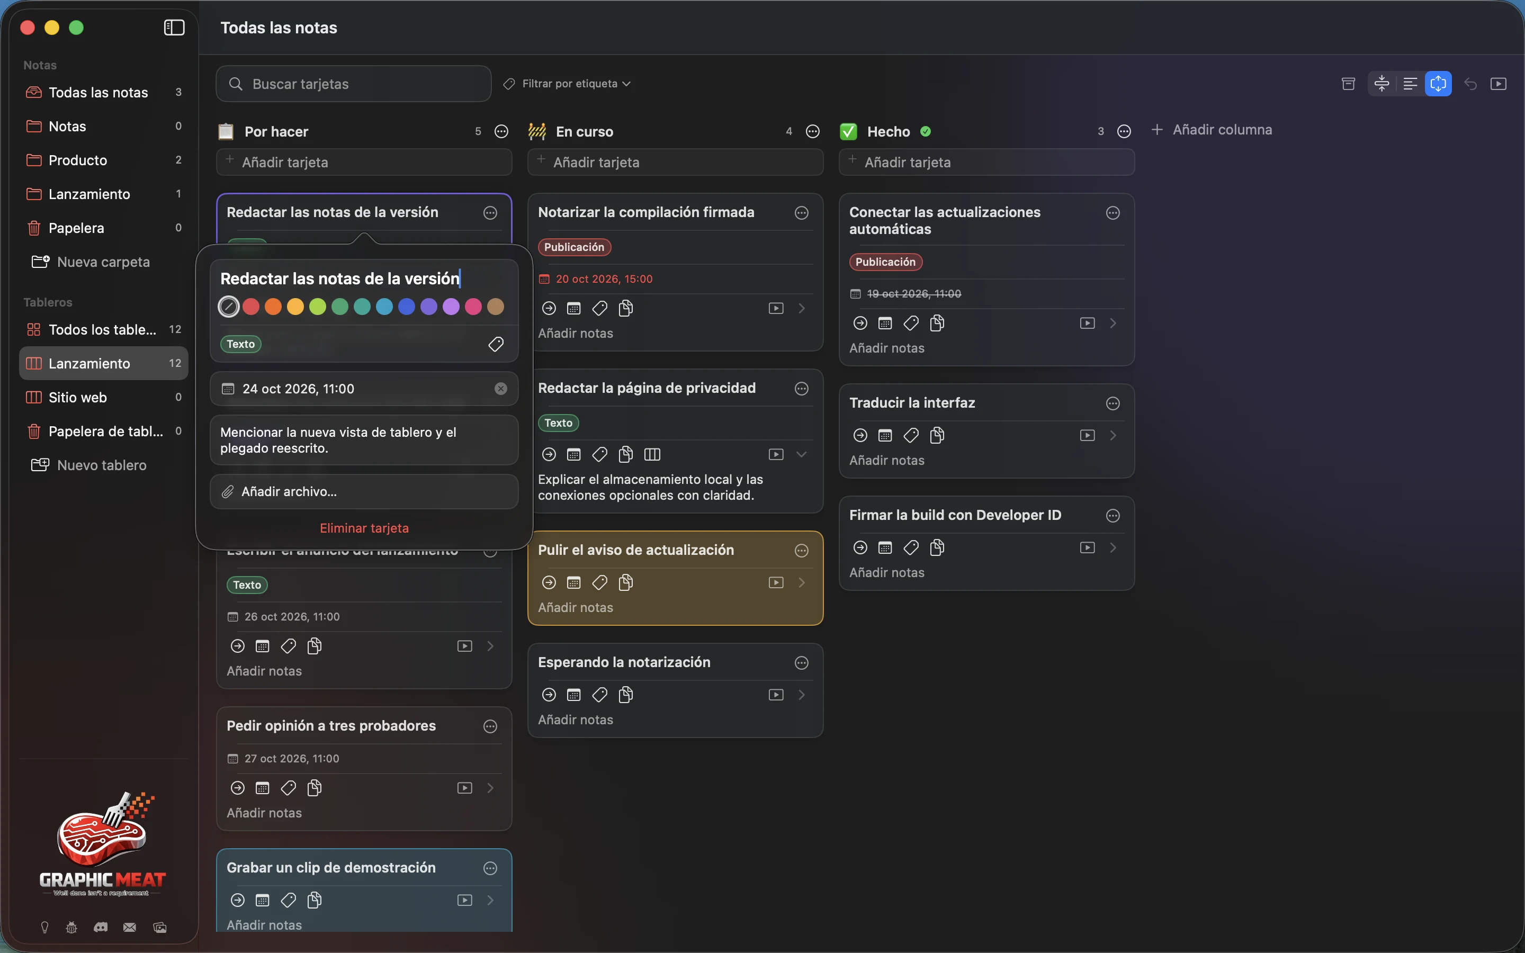The height and width of the screenshot is (953, 1525).
Task: Click the photos gallery icon in the sidebar footer
Action: 160,927
